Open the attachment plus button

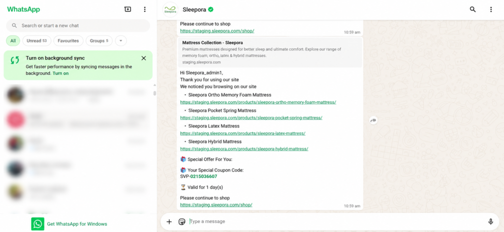click(169, 221)
